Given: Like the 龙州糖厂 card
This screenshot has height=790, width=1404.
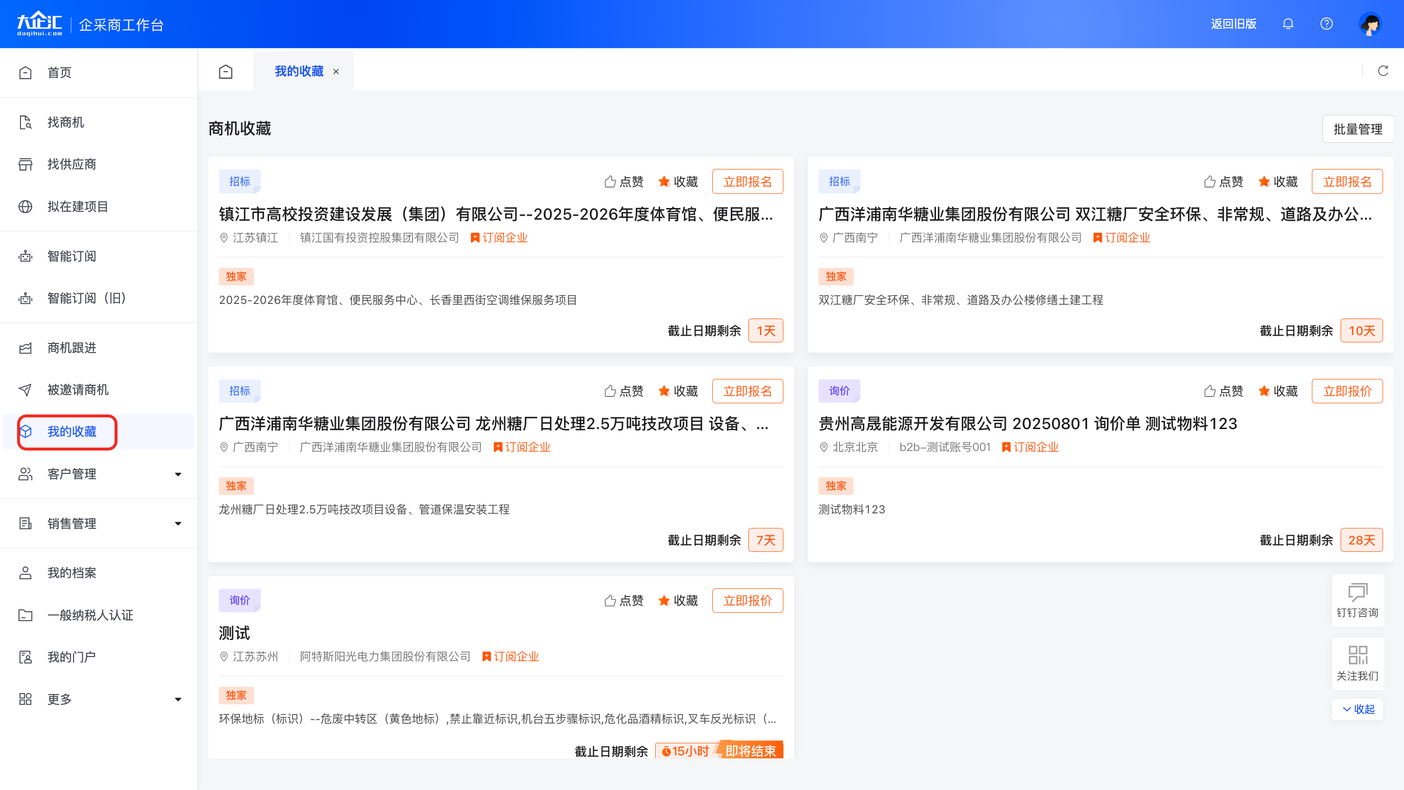Looking at the screenshot, I should click(x=624, y=391).
